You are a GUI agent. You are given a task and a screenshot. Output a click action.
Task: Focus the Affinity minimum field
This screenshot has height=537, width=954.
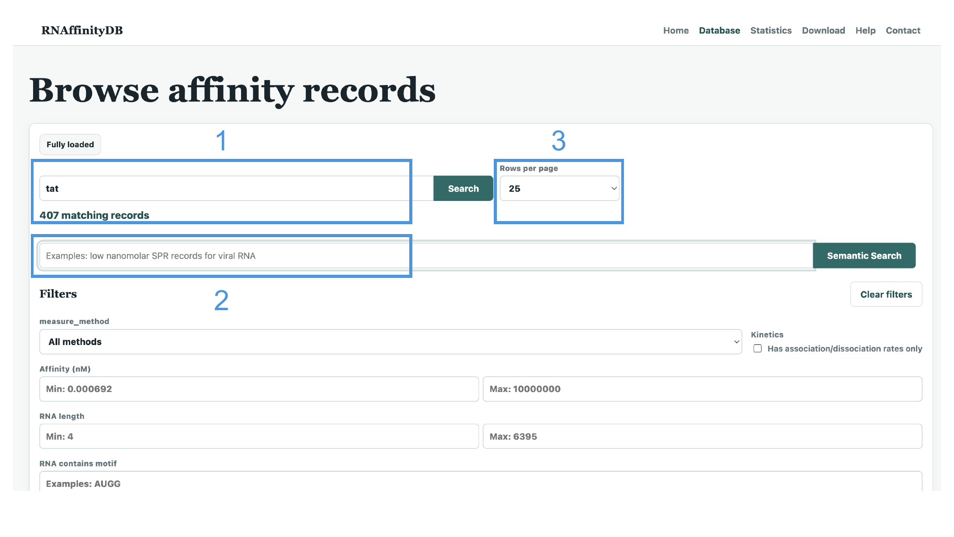(259, 389)
